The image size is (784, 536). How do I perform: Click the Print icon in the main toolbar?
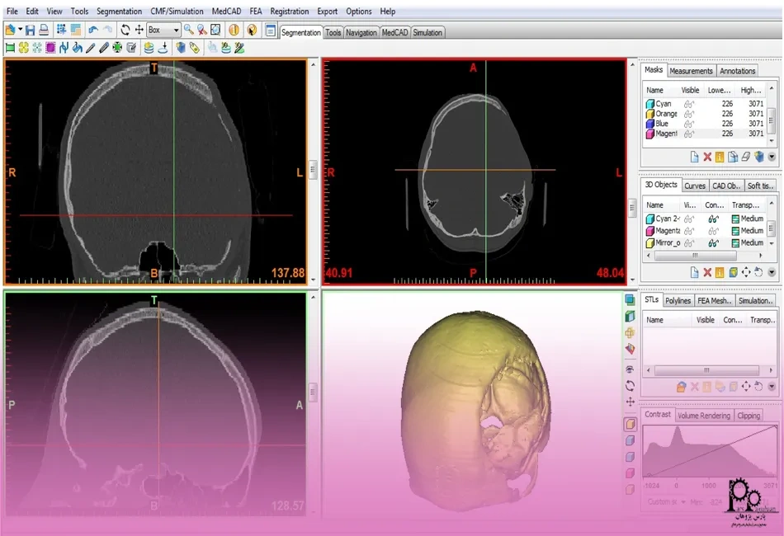click(x=44, y=30)
